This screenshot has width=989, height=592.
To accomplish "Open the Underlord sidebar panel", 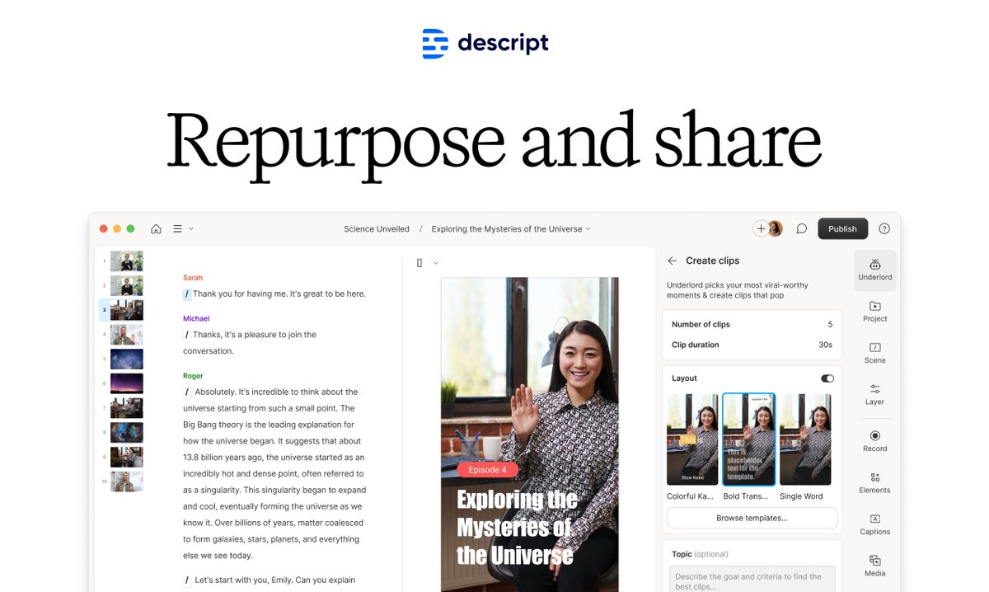I will pos(875,270).
